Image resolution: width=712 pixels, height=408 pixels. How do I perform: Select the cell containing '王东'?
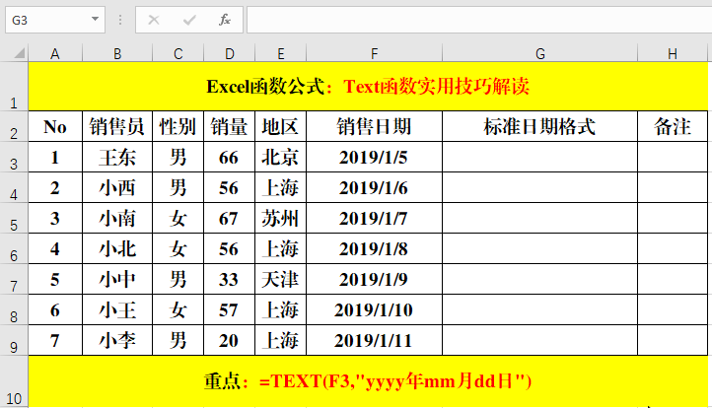click(117, 157)
